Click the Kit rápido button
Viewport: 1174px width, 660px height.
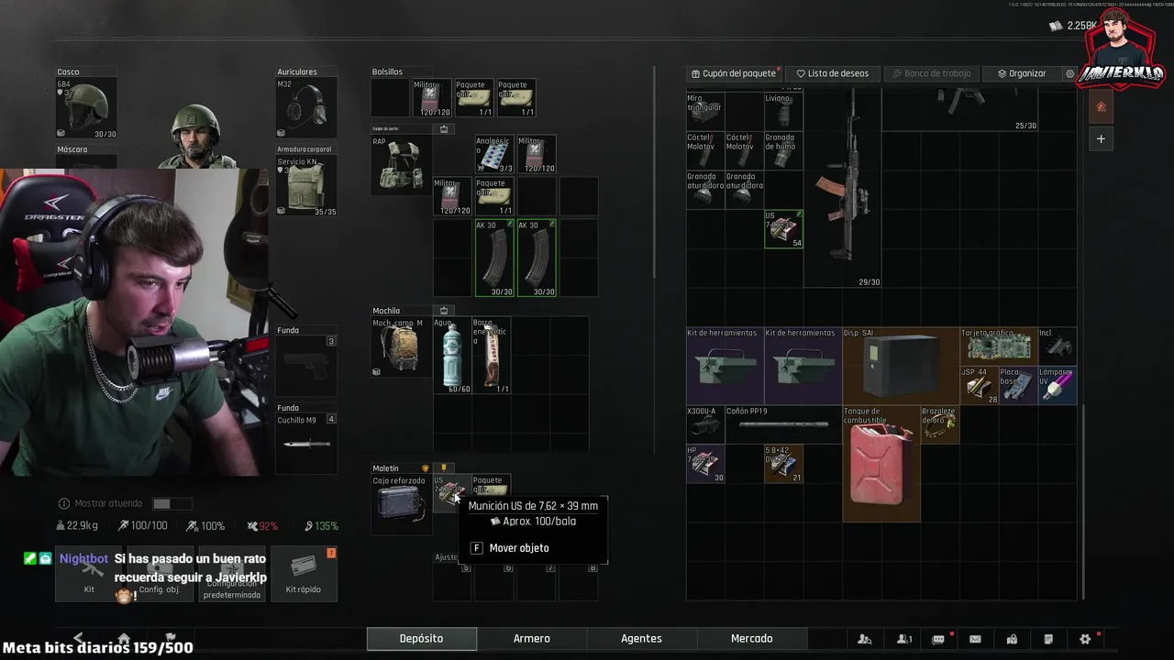[x=303, y=574]
